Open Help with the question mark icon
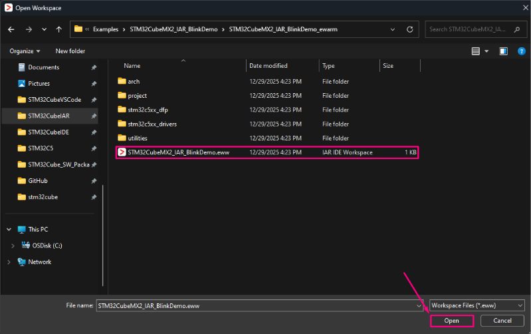The height and width of the screenshot is (334, 531). [x=522, y=51]
